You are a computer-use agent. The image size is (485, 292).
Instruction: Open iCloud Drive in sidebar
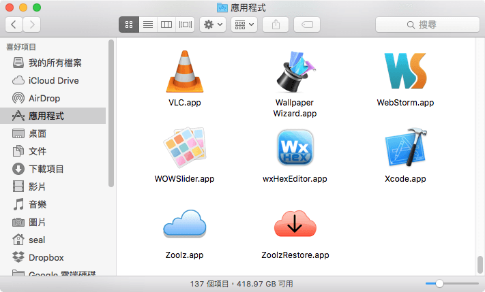[x=53, y=80]
